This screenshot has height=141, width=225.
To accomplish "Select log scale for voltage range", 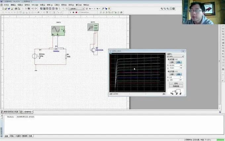I will pos(172,74).
